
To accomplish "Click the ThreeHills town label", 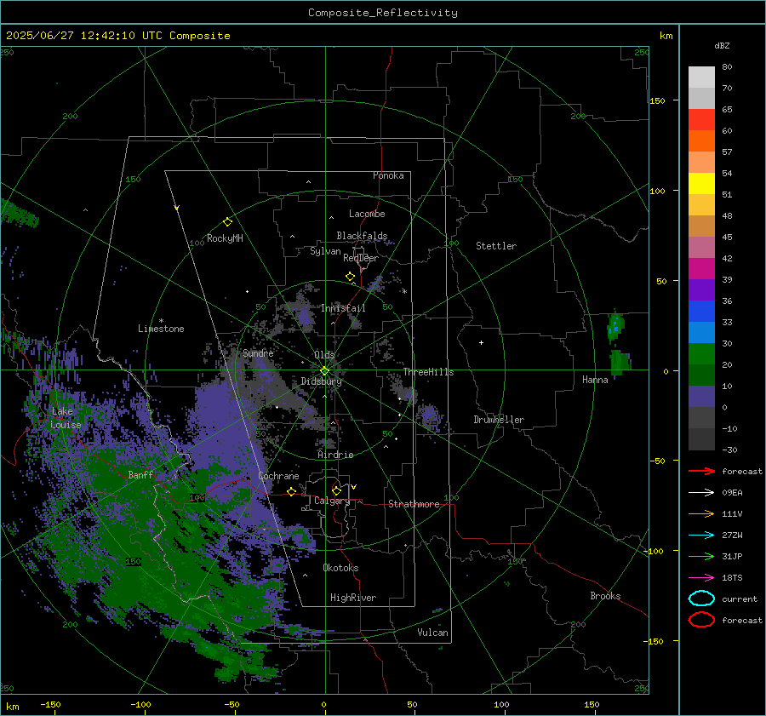I will click(x=428, y=372).
